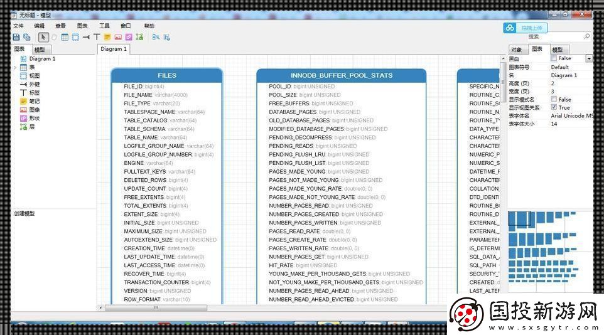This screenshot has width=604, height=335.
Task: Click the image tool in toolbar
Action: 118,37
